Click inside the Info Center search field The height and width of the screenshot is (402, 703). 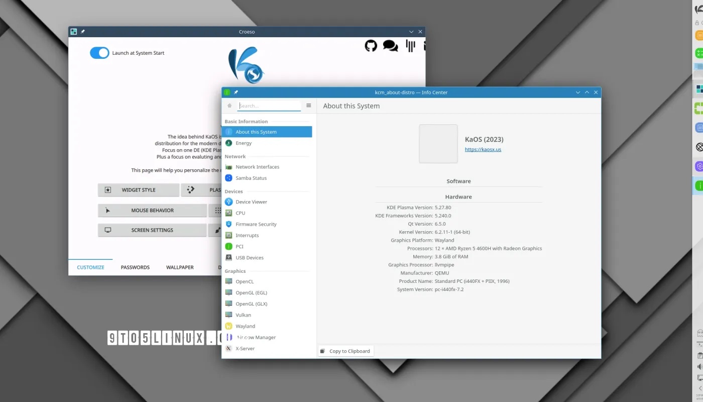click(x=269, y=106)
